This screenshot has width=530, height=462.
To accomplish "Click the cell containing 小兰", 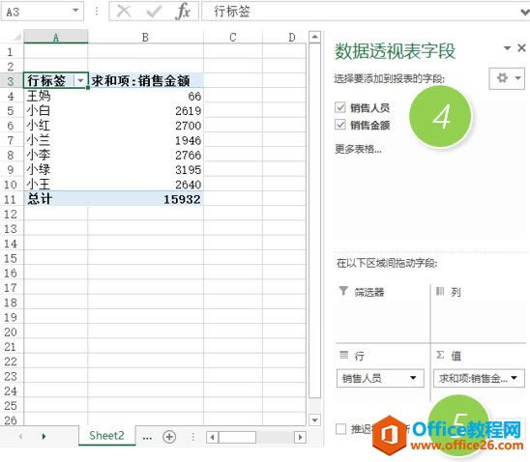I will (x=56, y=140).
